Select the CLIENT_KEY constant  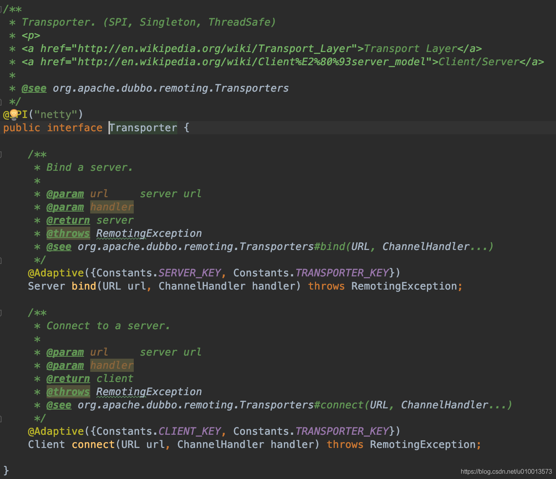coord(189,431)
